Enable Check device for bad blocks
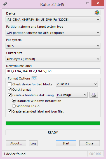 click(10, 84)
